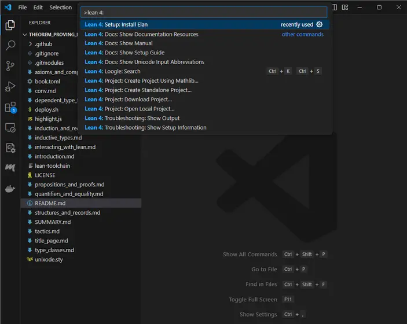
Task: Select Project: Create Project Using Mathlib
Action: click(x=205, y=80)
